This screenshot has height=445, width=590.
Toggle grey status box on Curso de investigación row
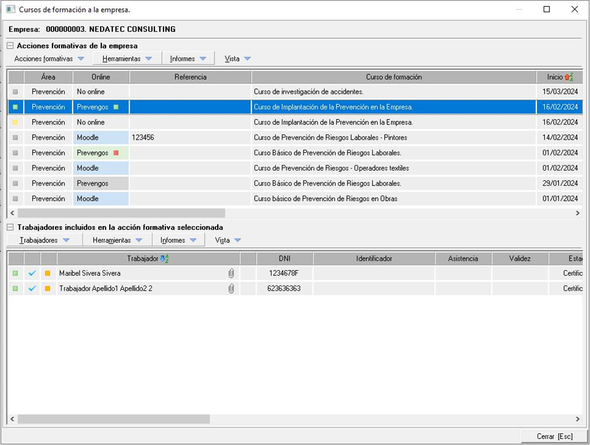15,92
